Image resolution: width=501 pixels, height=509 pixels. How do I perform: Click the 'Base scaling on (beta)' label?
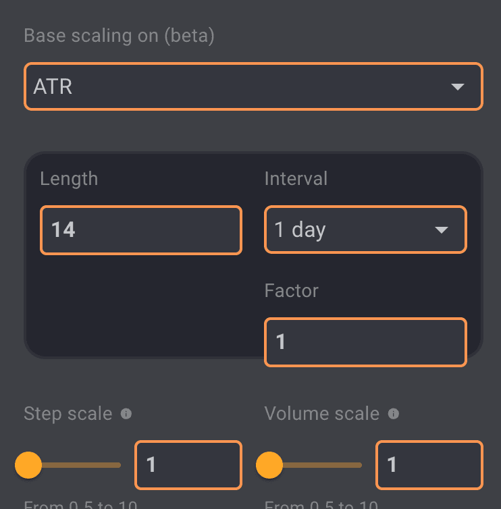pyautogui.click(x=119, y=36)
